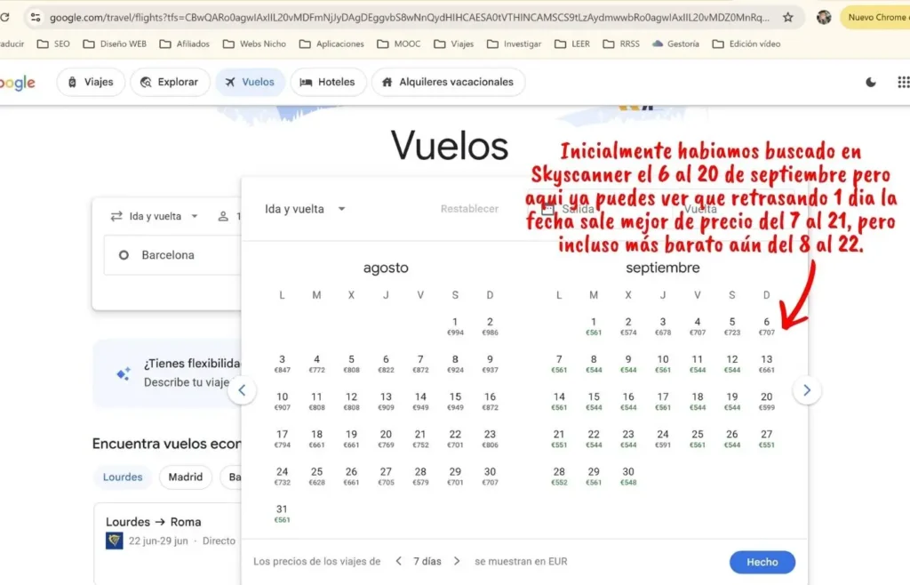Open the Chrome profile avatar
This screenshot has height=585, width=910.
tap(824, 18)
